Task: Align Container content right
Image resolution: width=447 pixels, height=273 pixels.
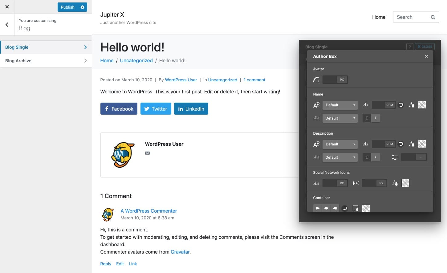Action: [335, 209]
